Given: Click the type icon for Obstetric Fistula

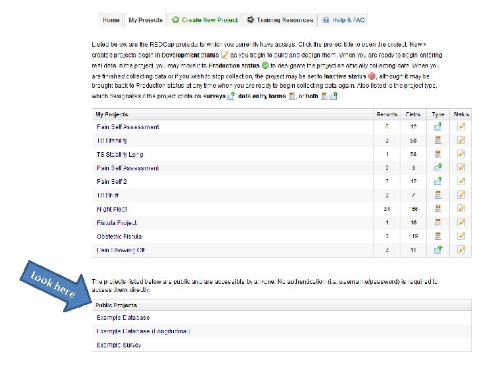Looking at the screenshot, I should (438, 236).
